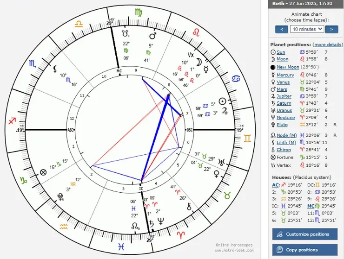The image size is (344, 259).
Task: Open the time lapse dropdown showing 10 minutes
Action: click(x=307, y=29)
